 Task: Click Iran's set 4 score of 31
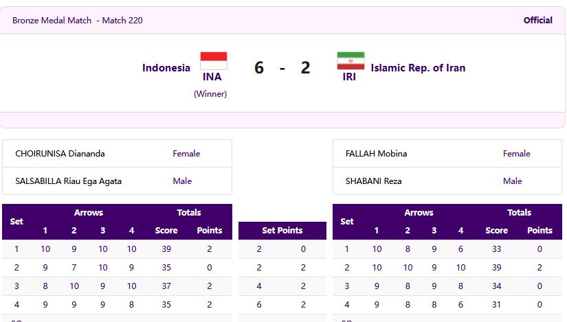tap(496, 305)
